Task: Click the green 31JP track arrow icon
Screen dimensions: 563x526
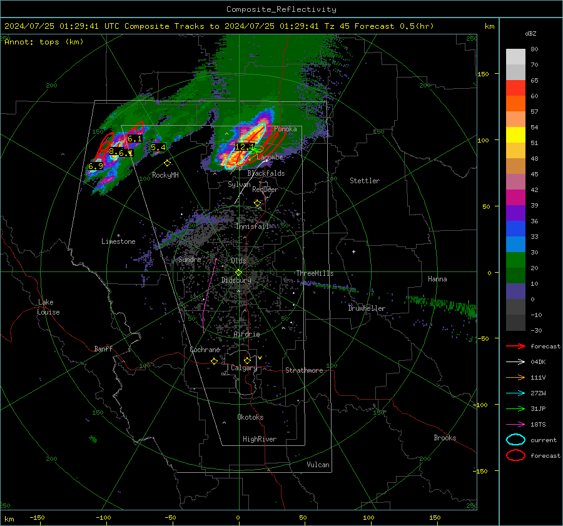Action: 515,408
